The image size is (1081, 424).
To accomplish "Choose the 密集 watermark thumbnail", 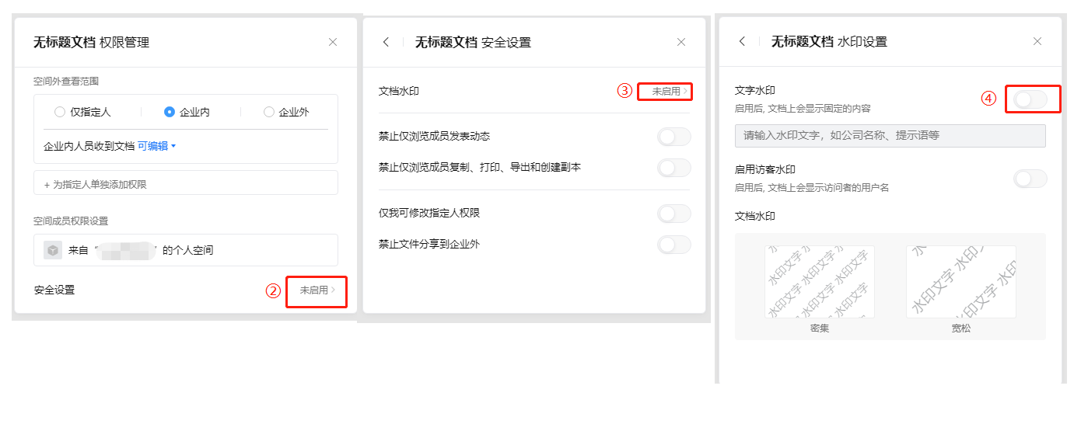I will coord(820,282).
